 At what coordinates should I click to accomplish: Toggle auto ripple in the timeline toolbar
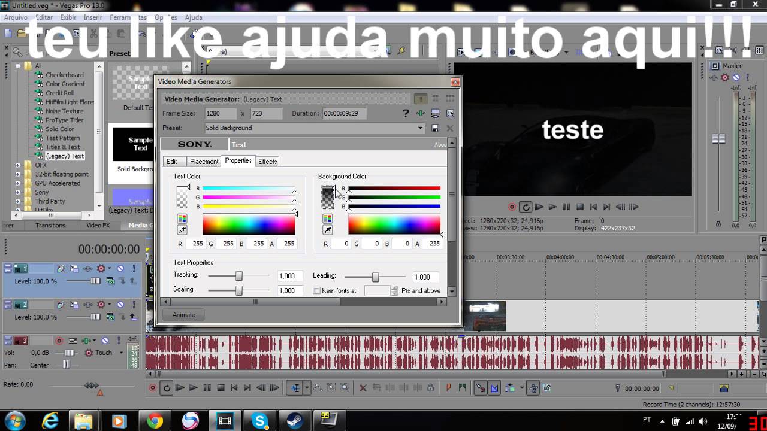click(x=509, y=388)
